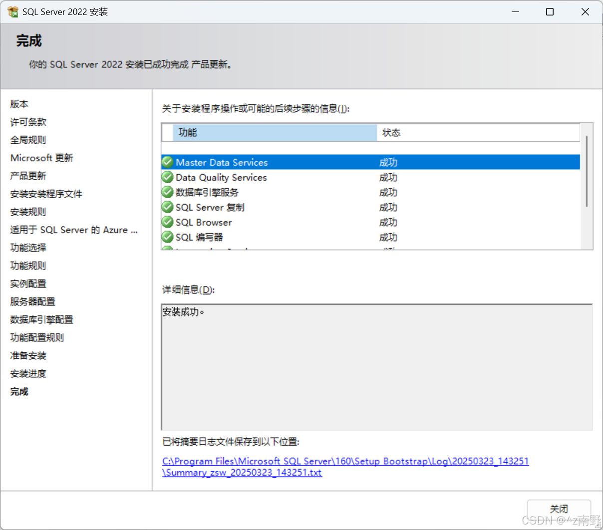
Task: Select 安装进度 in the sidebar
Action: coord(27,373)
